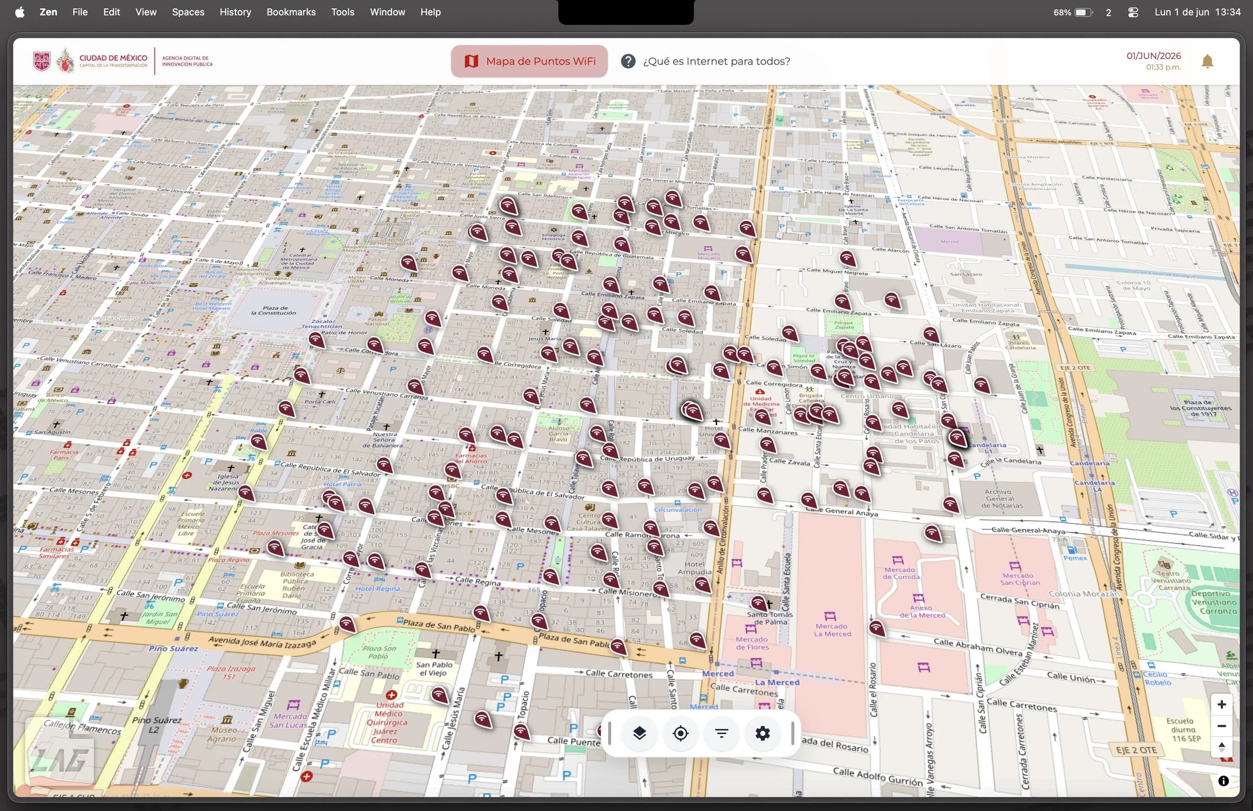The image size is (1253, 811).
Task: Open the File menu
Action: (x=80, y=12)
